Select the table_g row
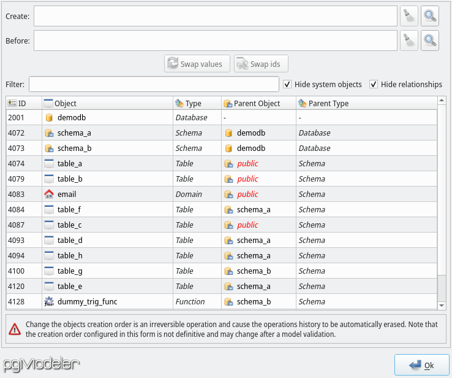This screenshot has width=452, height=378. (221, 271)
